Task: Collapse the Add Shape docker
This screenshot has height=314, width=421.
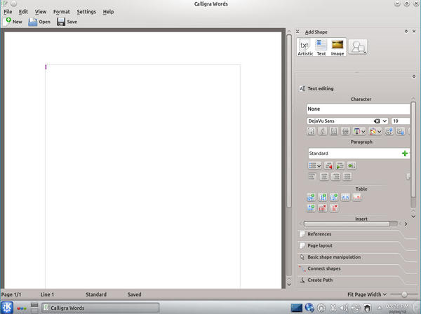Action: 298,32
